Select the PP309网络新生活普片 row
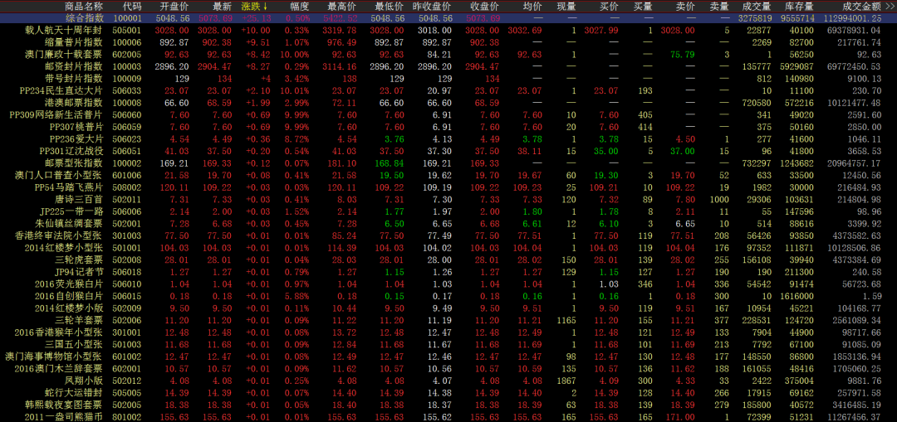Image resolution: width=897 pixels, height=422 pixels. click(x=448, y=114)
